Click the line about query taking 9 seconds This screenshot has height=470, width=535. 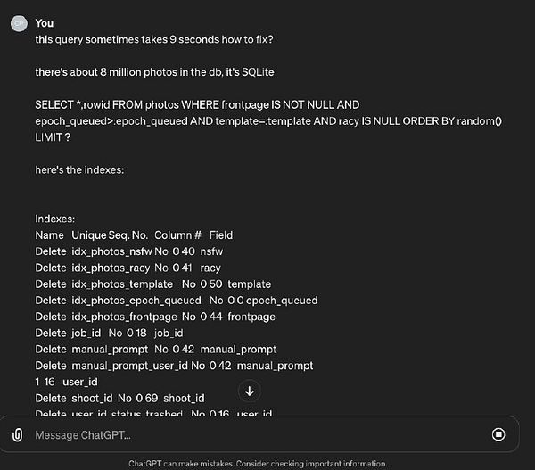[x=154, y=39]
